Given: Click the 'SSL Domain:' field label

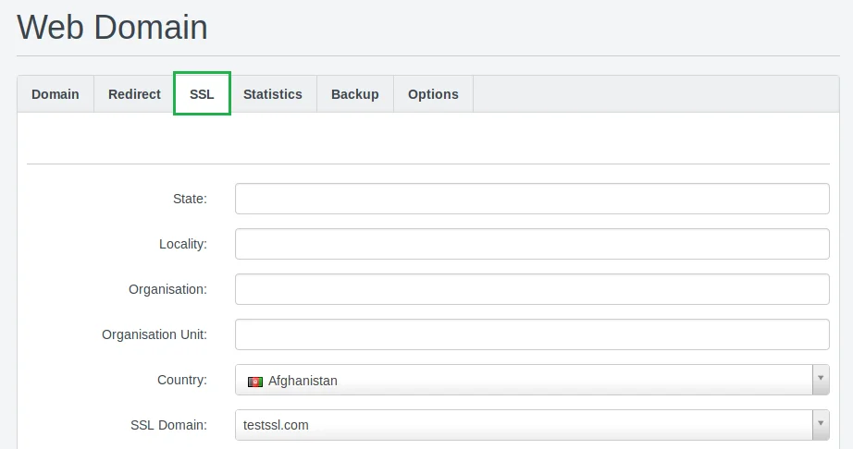Looking at the screenshot, I should [x=168, y=425].
